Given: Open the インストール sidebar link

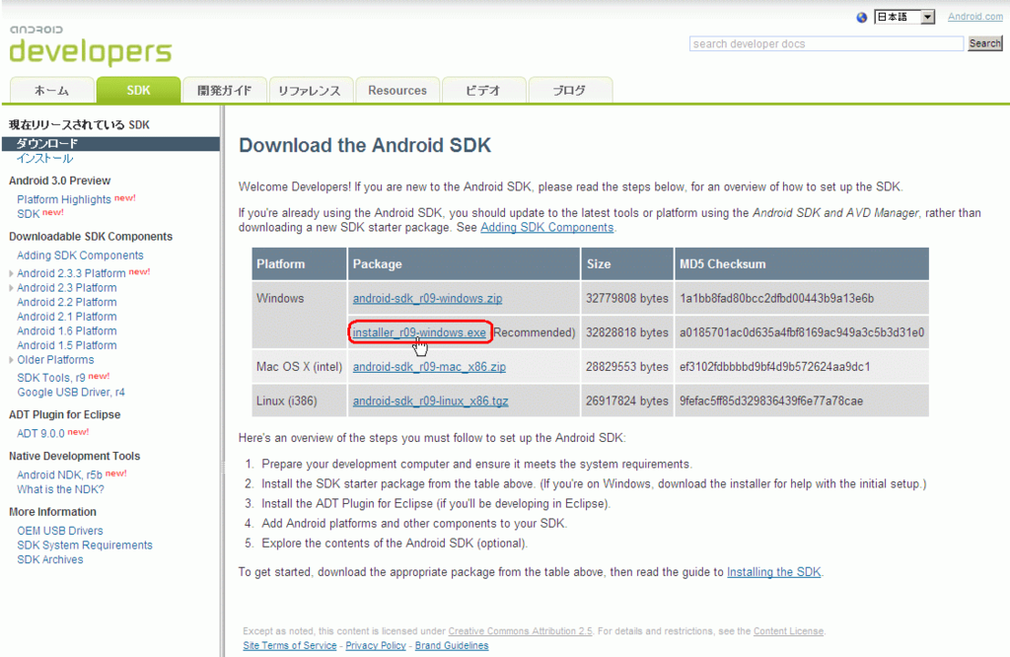Looking at the screenshot, I should pos(44,159).
